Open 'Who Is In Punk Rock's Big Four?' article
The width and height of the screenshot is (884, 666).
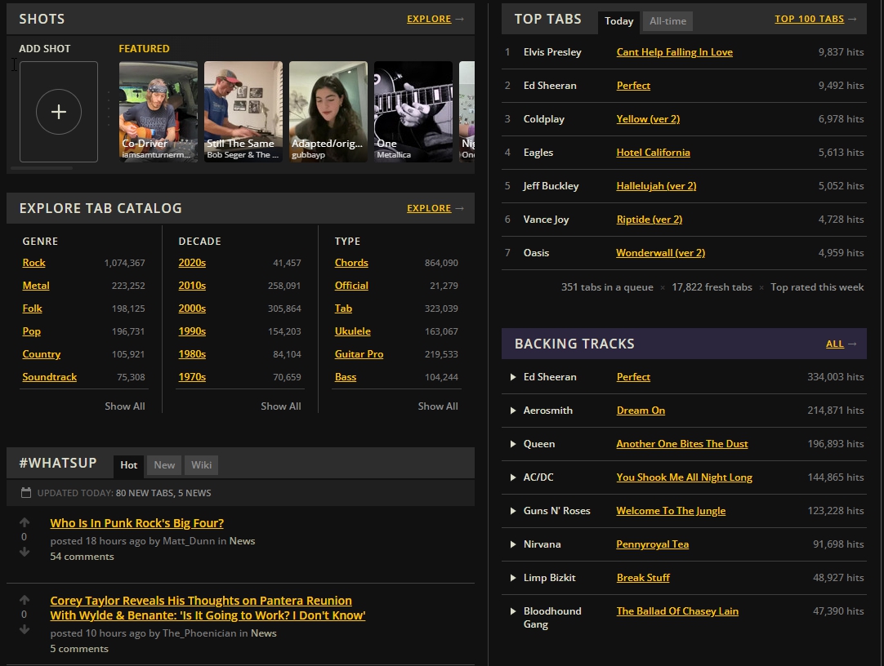click(137, 523)
